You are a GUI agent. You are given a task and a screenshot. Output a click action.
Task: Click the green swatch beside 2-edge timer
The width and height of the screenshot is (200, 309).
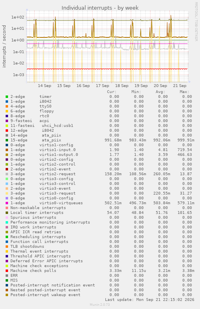(7, 97)
